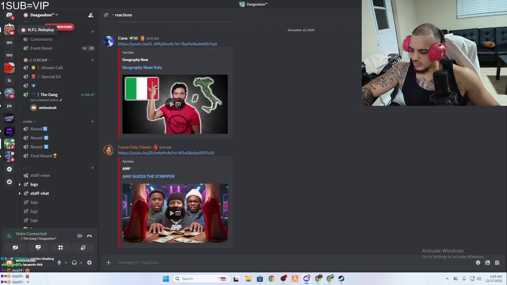Open the emoji picker
This screenshot has height=285, width=507.
coord(478,262)
